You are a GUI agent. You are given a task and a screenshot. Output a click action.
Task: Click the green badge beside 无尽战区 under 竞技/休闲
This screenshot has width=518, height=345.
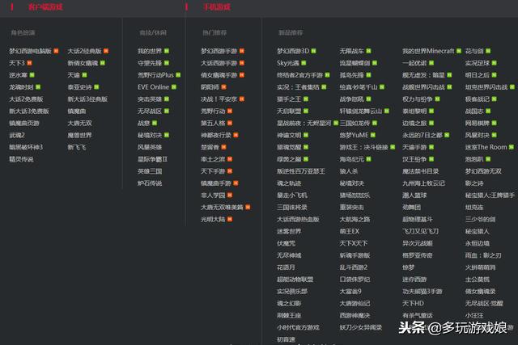point(167,111)
